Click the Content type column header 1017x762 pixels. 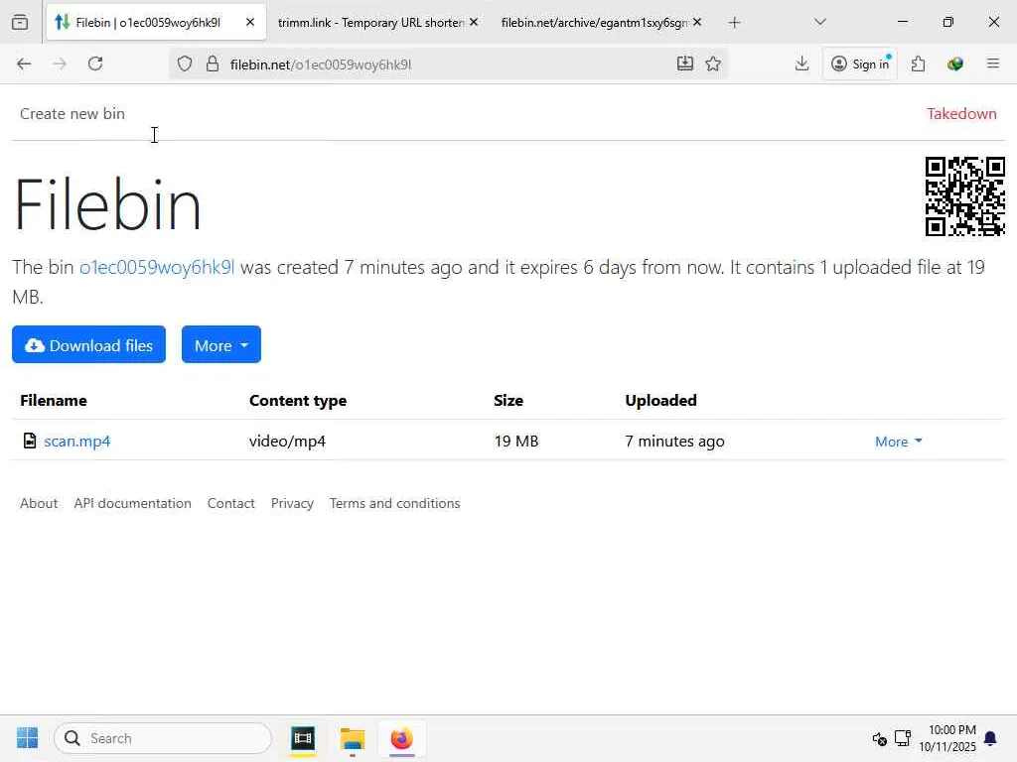click(x=298, y=401)
